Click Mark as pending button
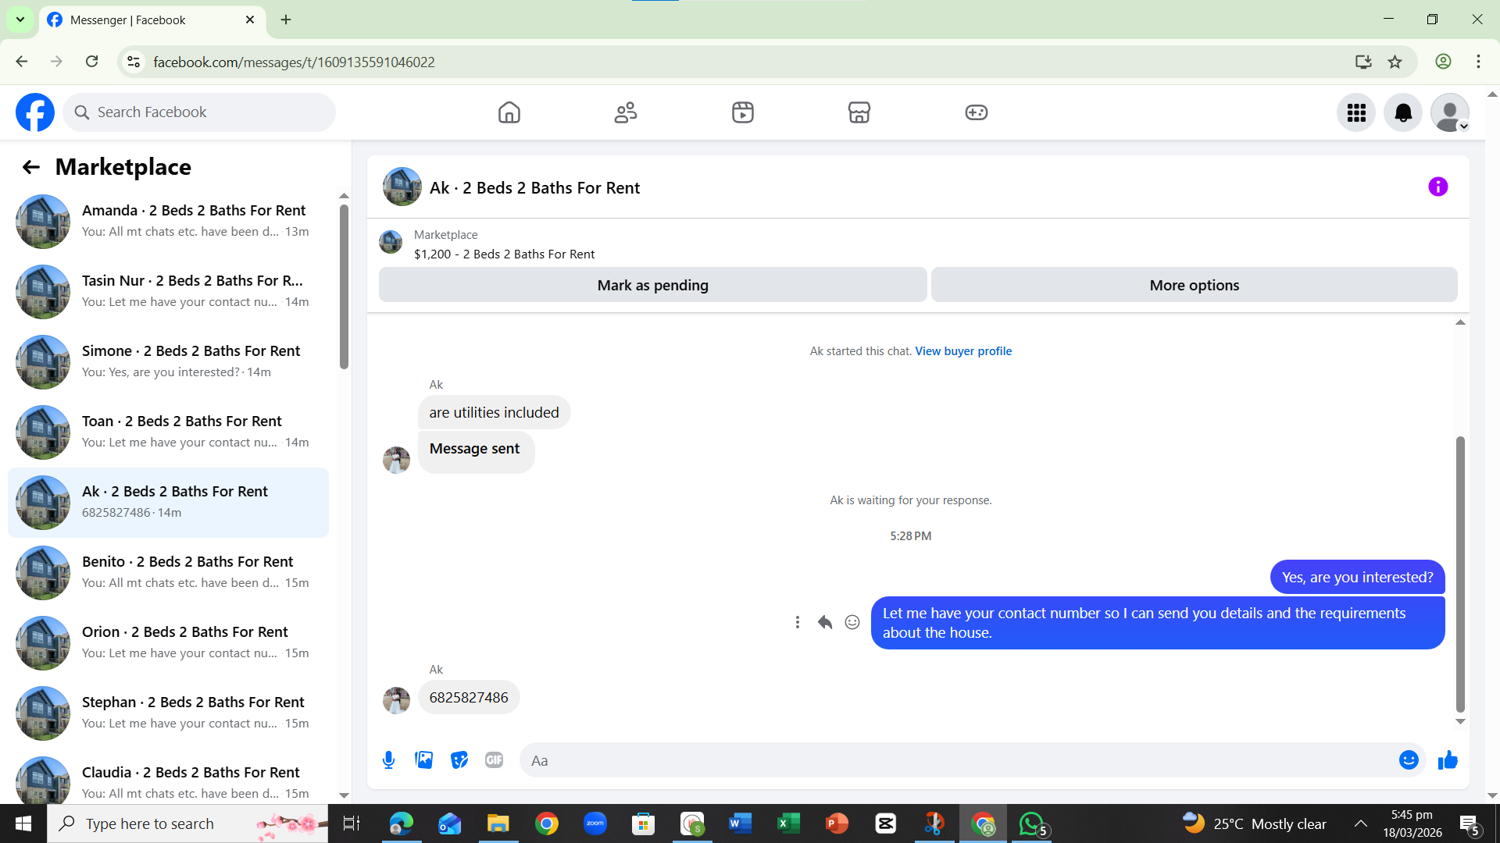1500x843 pixels. [652, 286]
